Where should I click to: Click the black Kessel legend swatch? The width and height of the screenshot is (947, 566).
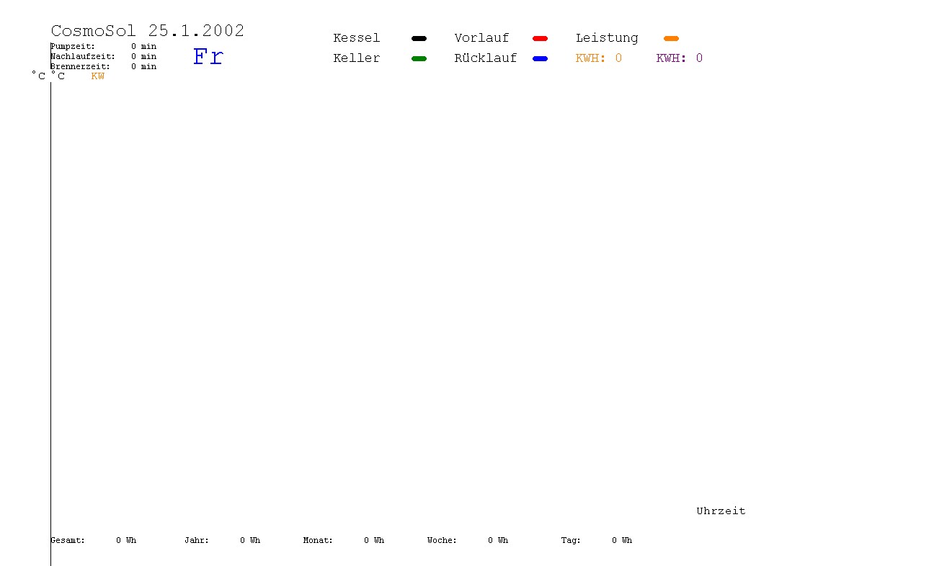tap(419, 38)
